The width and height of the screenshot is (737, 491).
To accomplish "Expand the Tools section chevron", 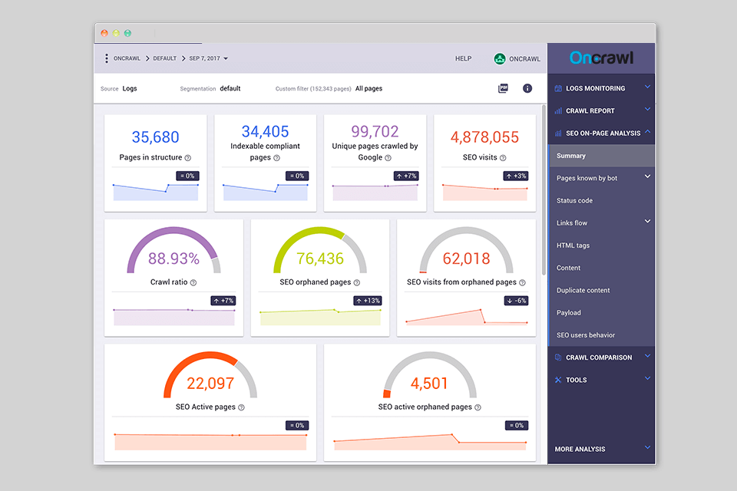I will 647,378.
